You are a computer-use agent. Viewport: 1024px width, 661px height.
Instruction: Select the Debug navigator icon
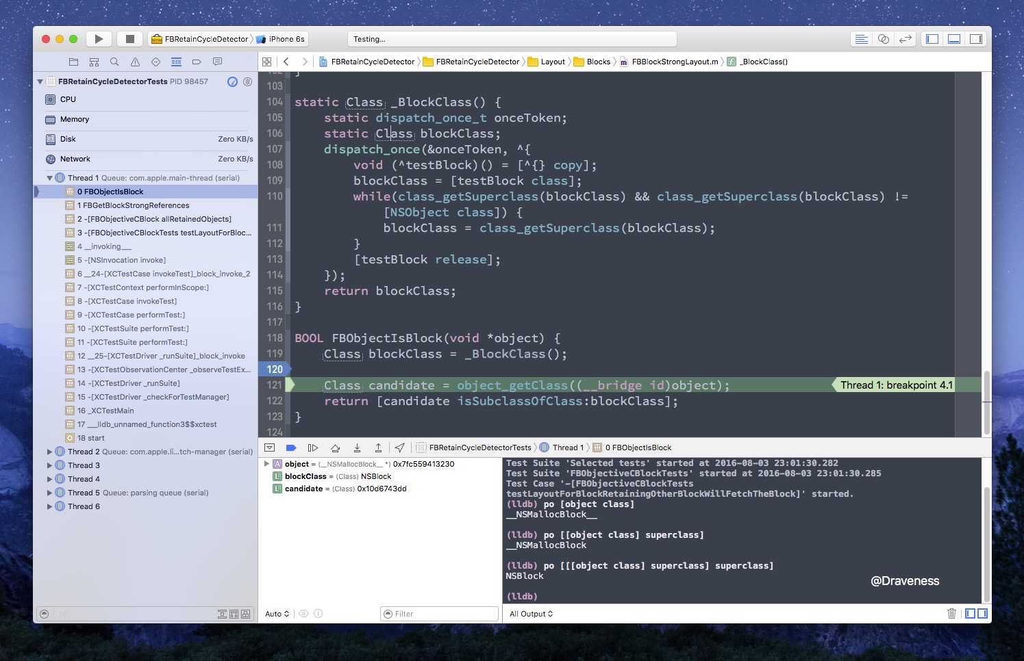tap(176, 62)
